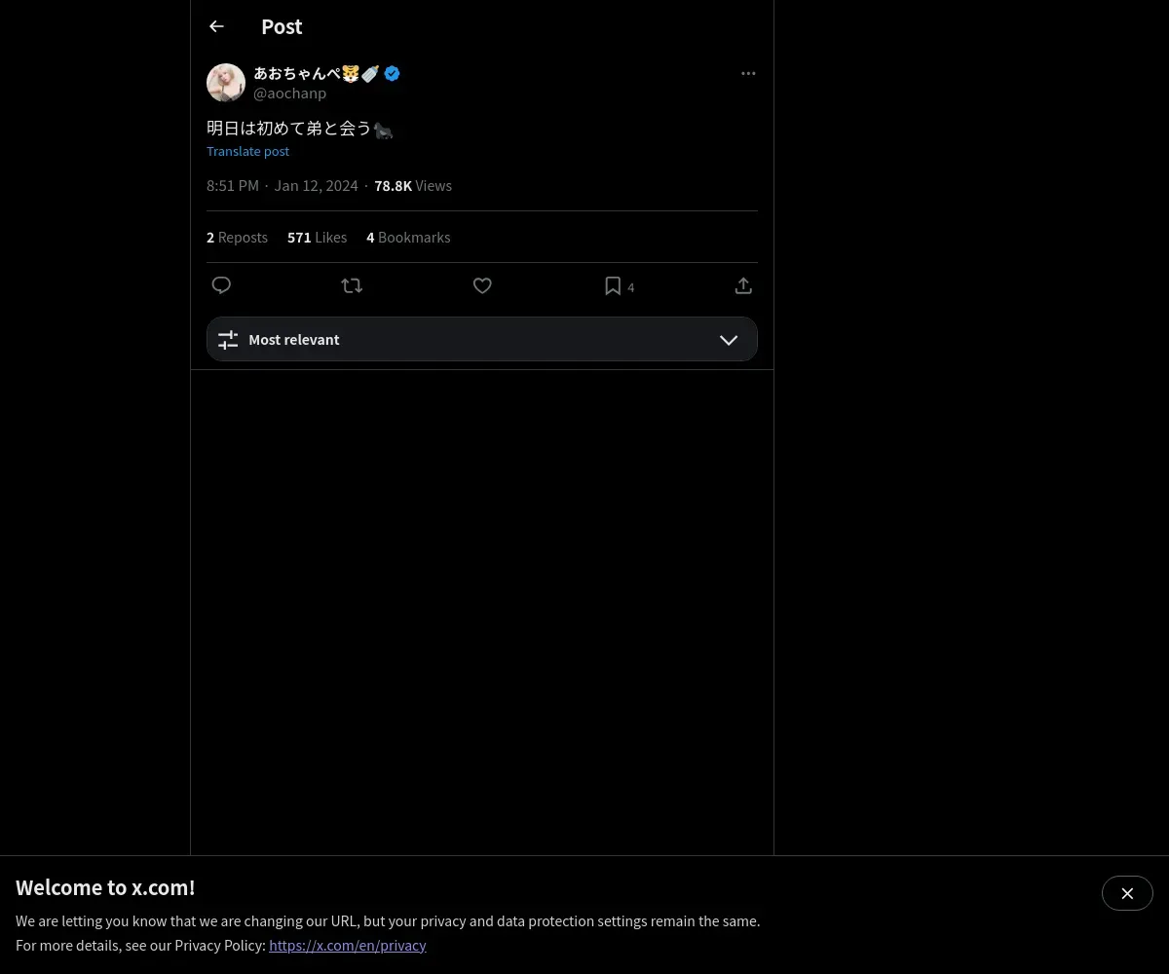Click the blue verified badge

click(x=392, y=73)
